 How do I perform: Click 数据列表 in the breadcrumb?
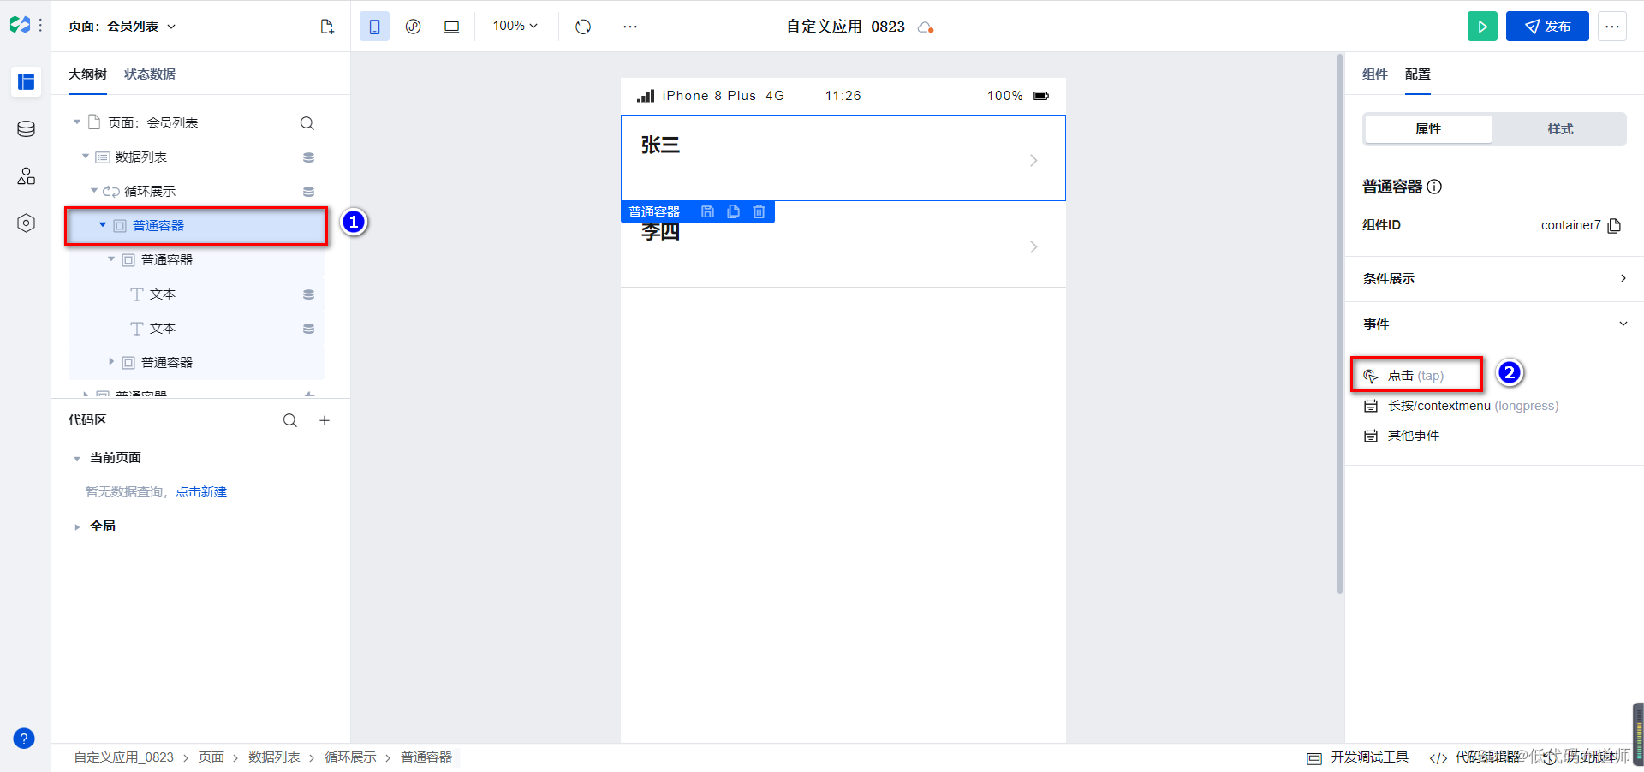pyautogui.click(x=274, y=757)
